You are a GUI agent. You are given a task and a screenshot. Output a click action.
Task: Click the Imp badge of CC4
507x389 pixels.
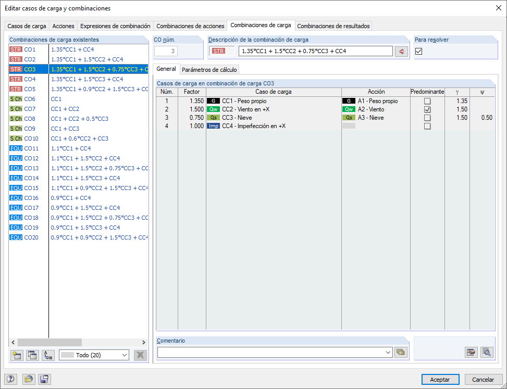[x=213, y=126]
